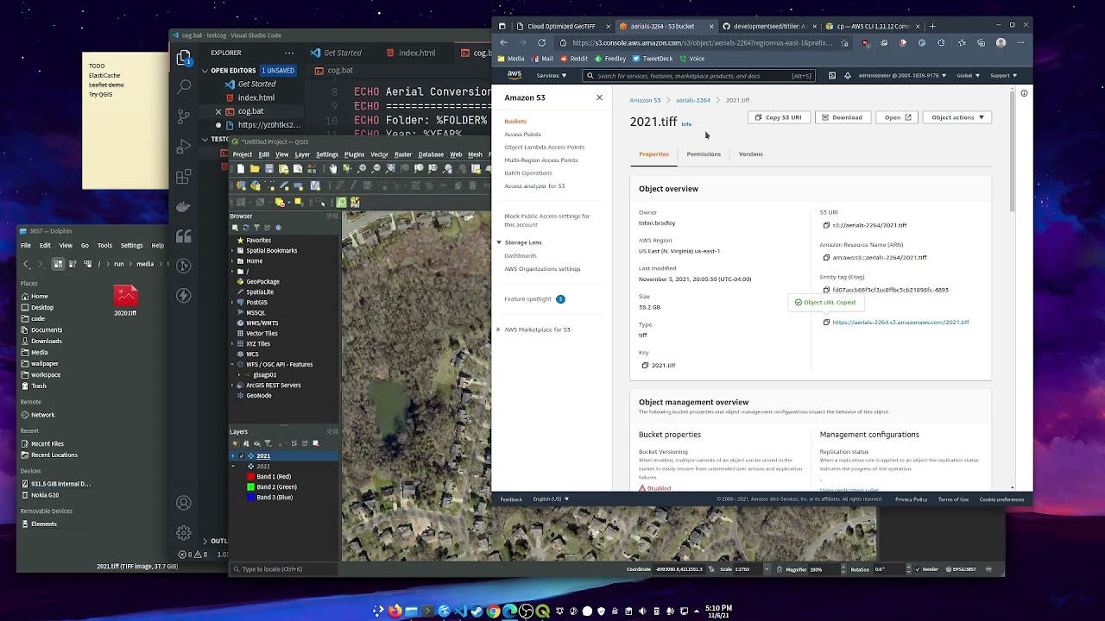
Task: Open AWS CloudShell icon in console header
Action: 832,76
